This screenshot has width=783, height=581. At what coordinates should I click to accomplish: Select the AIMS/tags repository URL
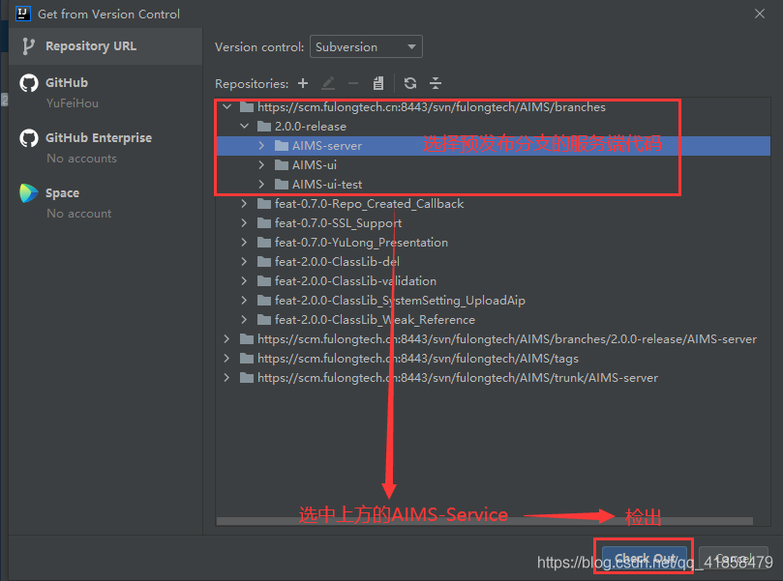418,358
